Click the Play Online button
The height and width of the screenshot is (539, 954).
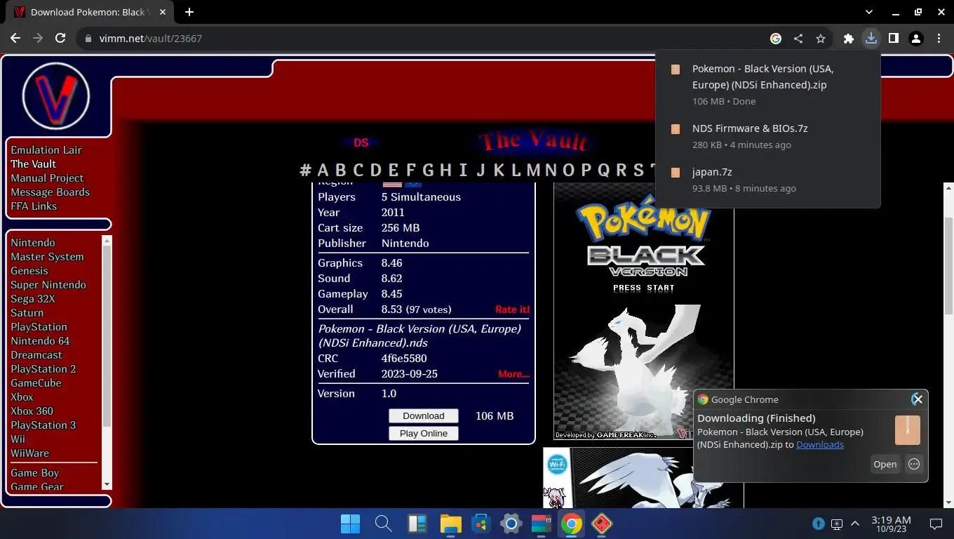(x=424, y=433)
